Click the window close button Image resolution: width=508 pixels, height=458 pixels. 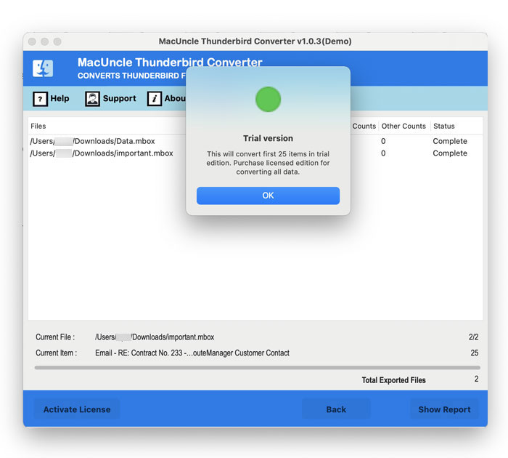click(32, 41)
